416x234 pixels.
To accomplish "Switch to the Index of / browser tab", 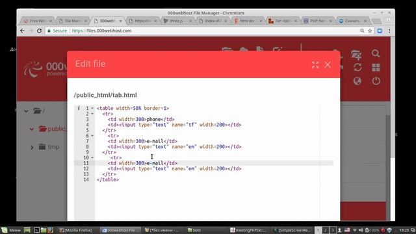I will tap(213, 21).
